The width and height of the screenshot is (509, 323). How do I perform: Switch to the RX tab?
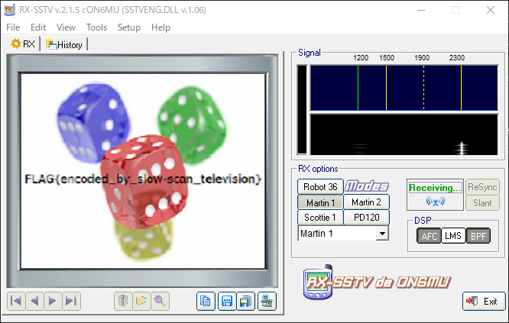(23, 44)
